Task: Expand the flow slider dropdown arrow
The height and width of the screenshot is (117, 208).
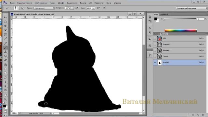Action: pyautogui.click(x=94, y=8)
